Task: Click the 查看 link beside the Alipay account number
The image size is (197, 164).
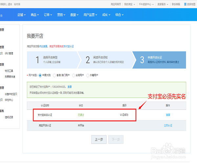Action: (70, 87)
